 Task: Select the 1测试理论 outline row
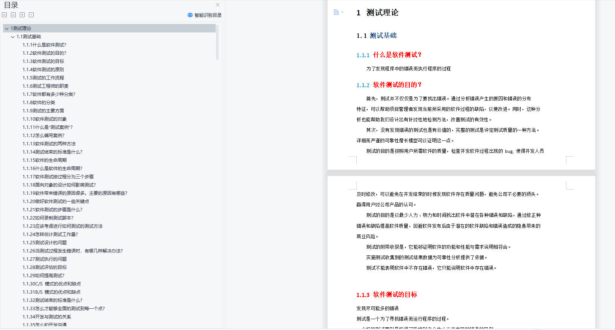pyautogui.click(x=109, y=28)
